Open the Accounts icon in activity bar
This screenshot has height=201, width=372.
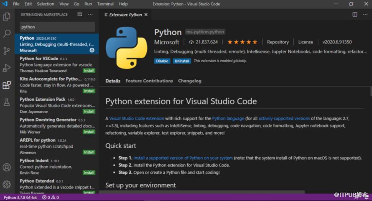pos(7,167)
